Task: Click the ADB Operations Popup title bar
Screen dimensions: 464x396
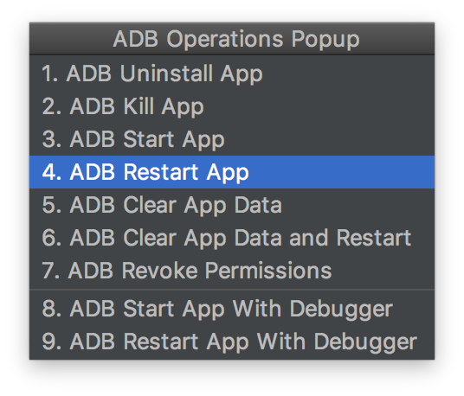Action: 232,39
